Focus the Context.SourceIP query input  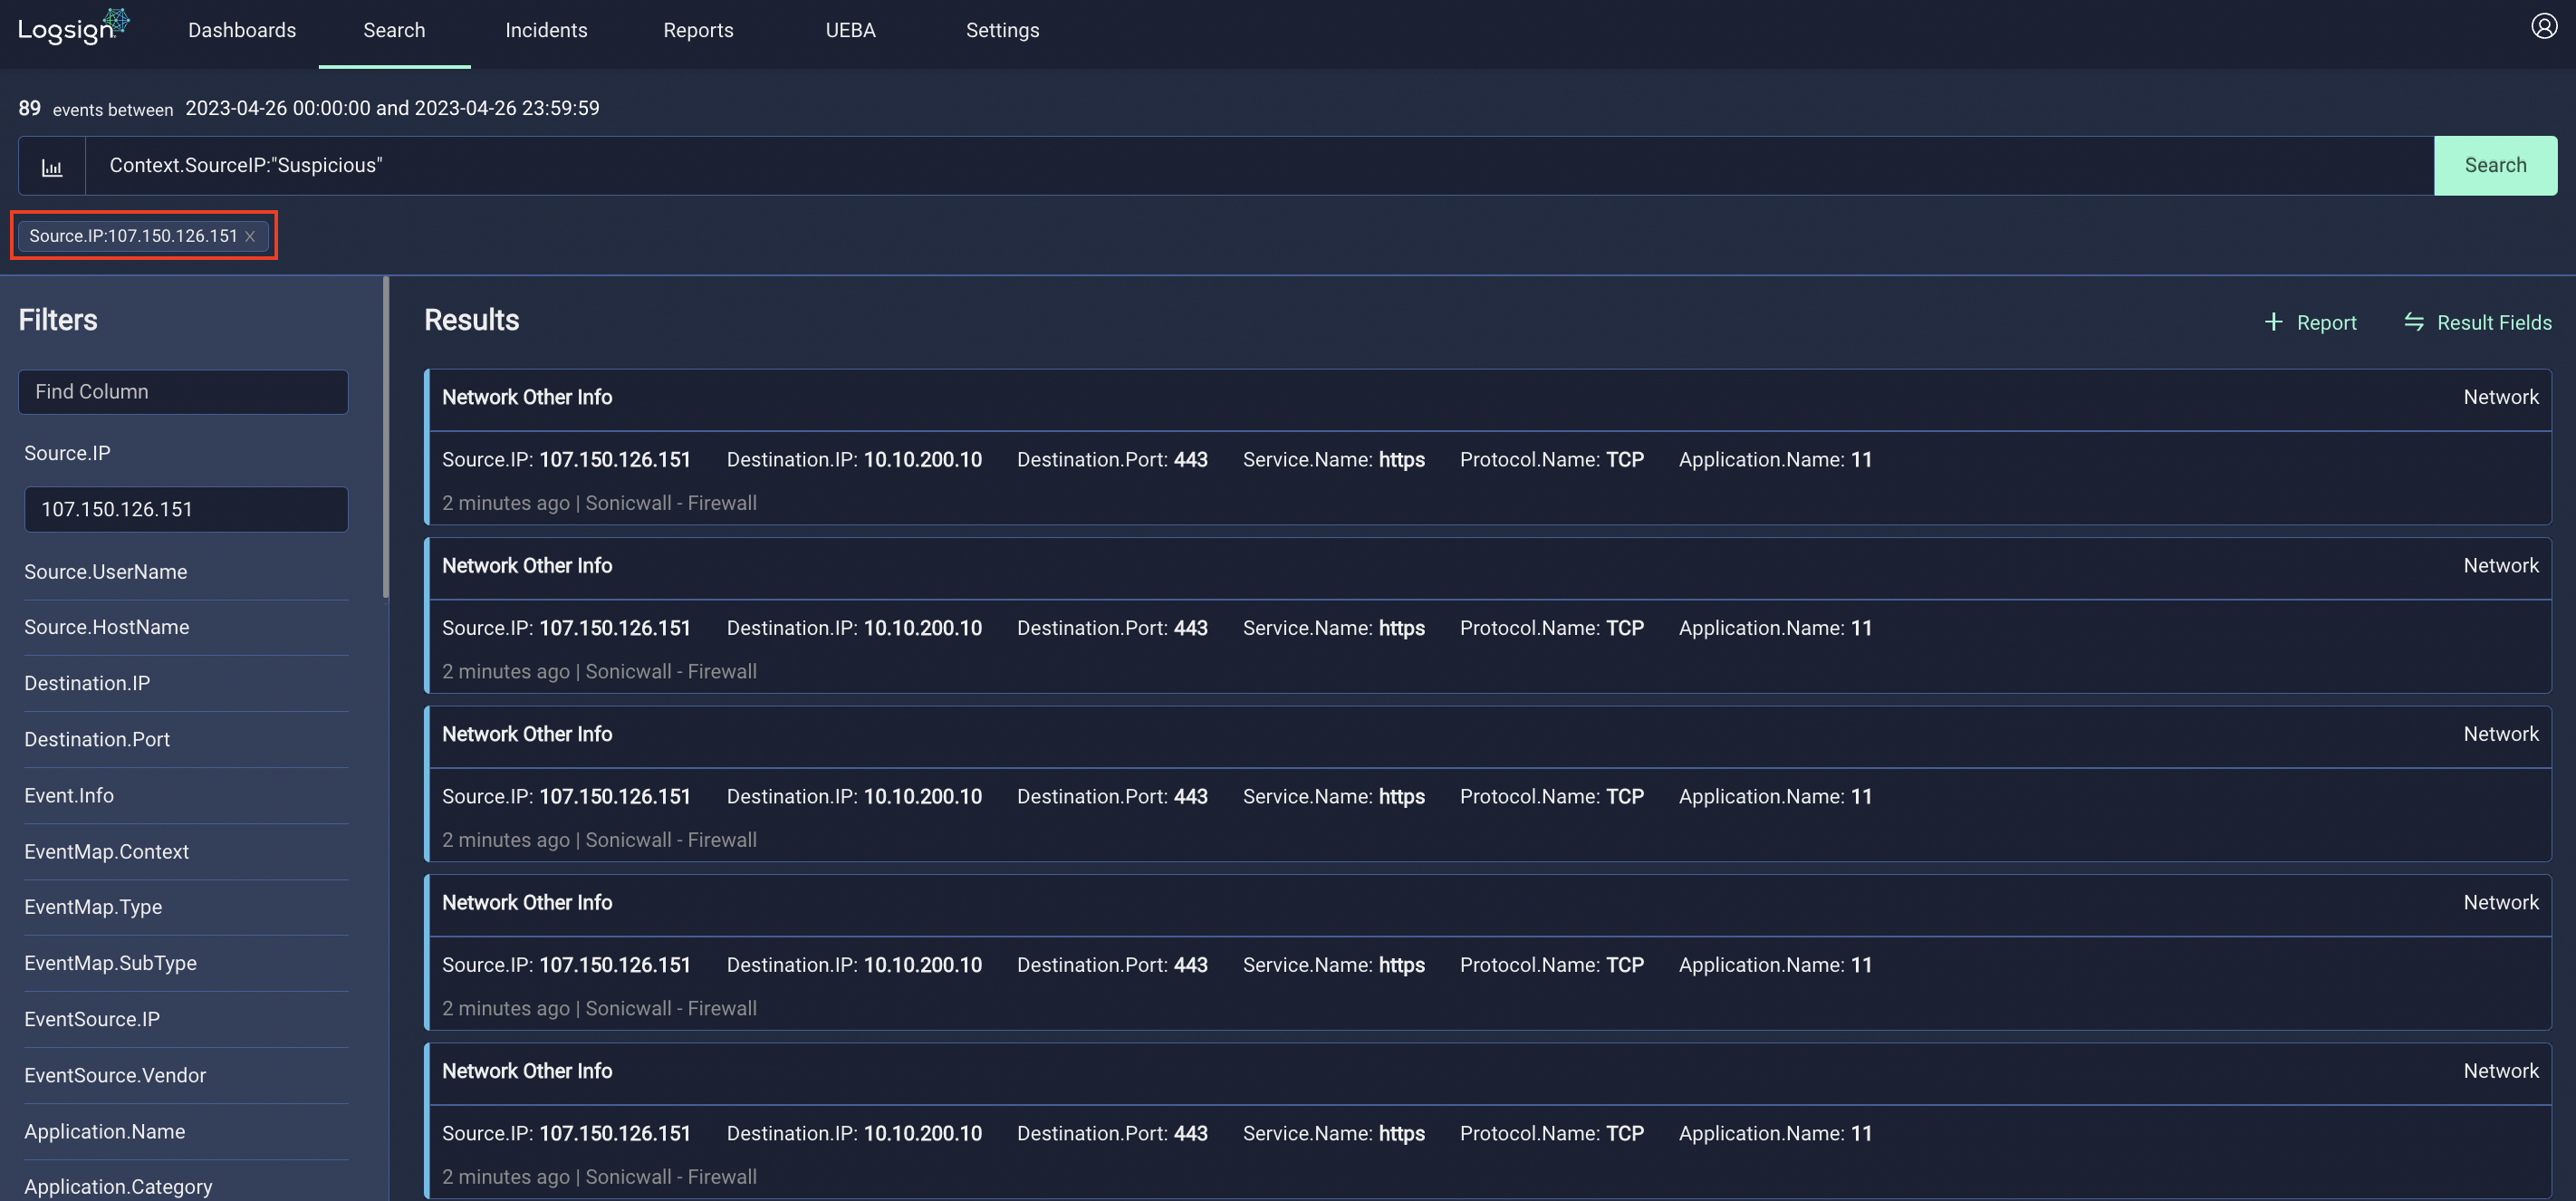click(1260, 166)
